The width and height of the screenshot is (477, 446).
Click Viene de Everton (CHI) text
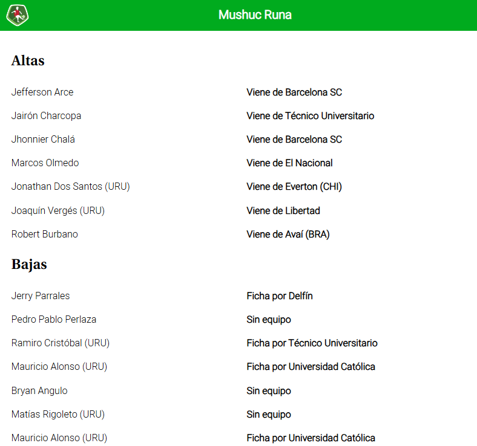pyautogui.click(x=294, y=186)
